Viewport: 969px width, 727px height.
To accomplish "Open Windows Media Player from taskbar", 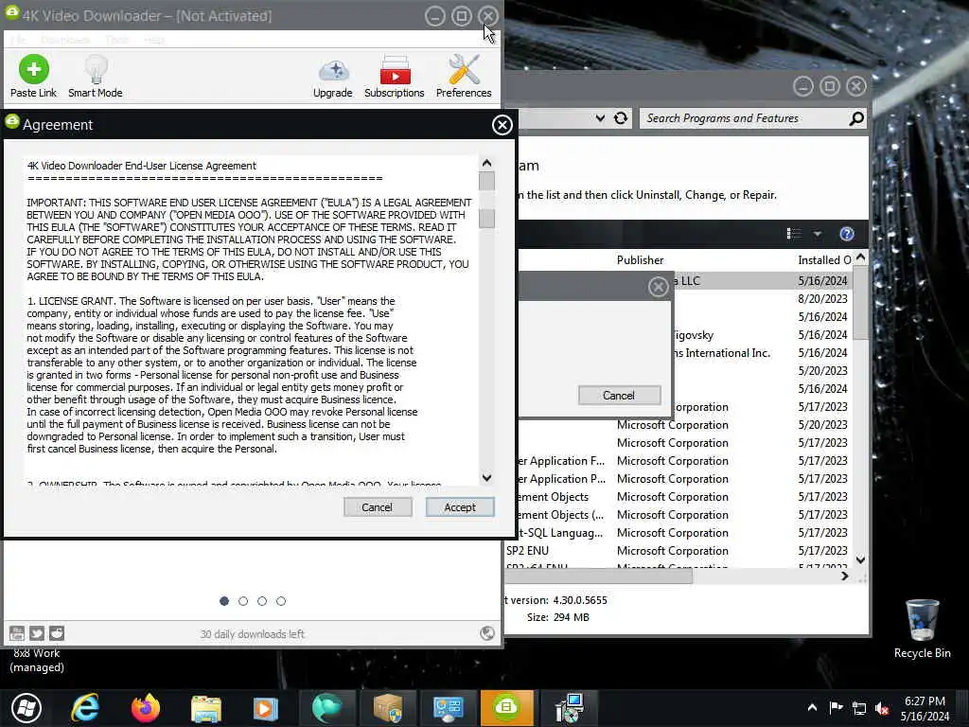I will pos(266,708).
